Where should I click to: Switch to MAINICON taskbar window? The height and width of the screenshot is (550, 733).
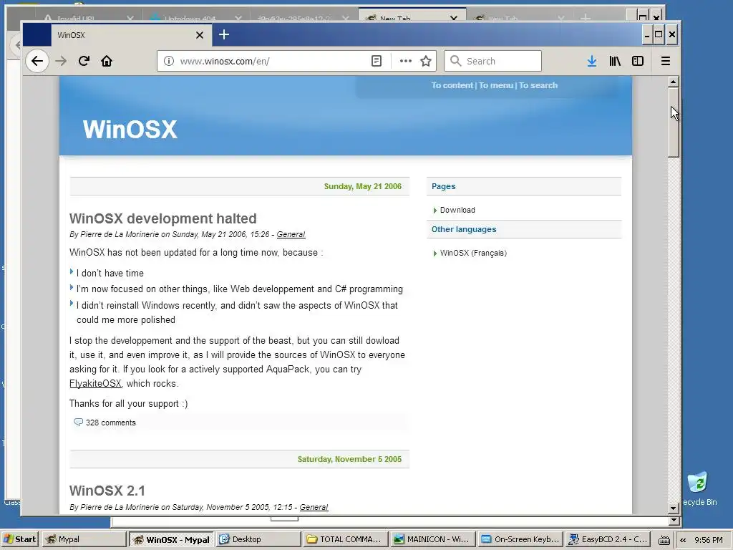[x=433, y=539]
